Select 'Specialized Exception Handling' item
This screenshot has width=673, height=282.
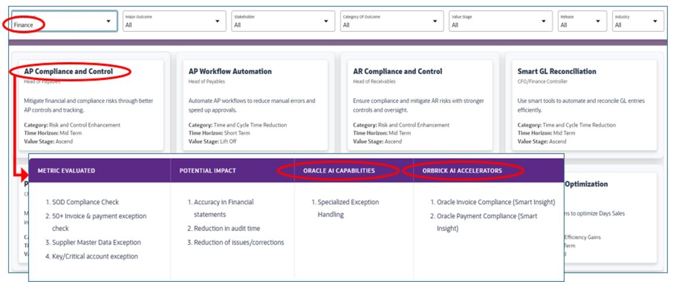coord(346,208)
